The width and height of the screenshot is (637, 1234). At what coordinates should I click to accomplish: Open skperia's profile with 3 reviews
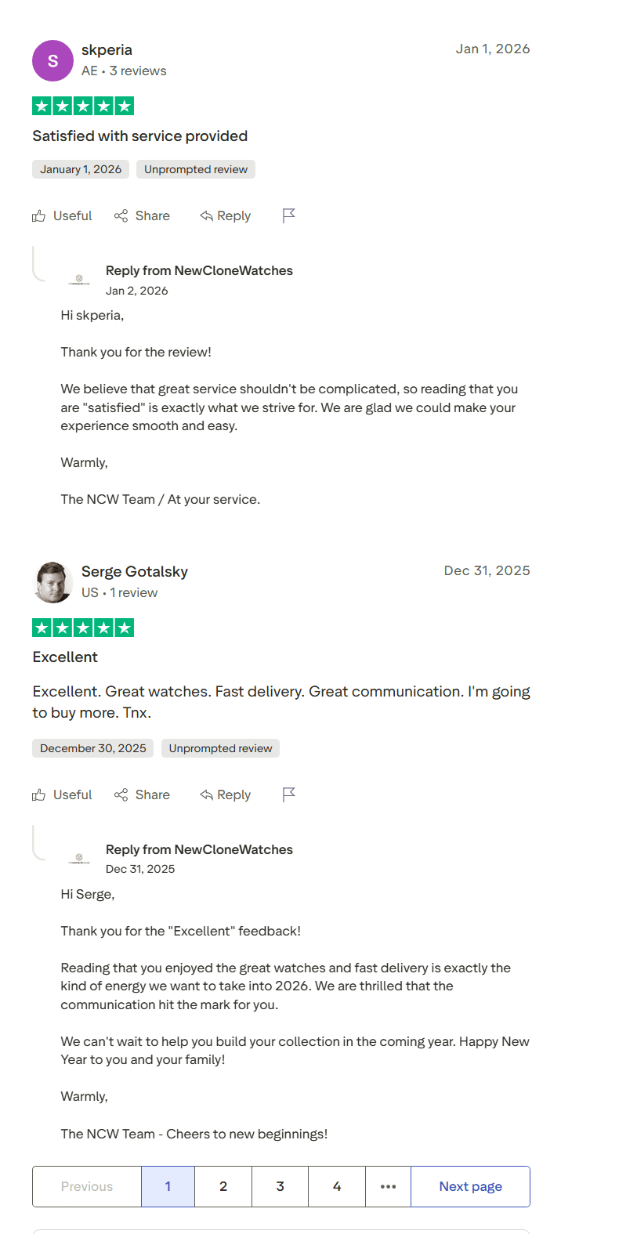[x=107, y=49]
